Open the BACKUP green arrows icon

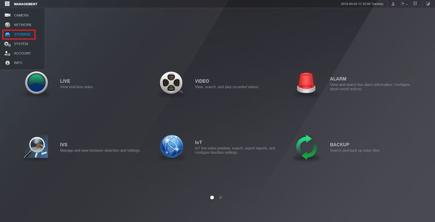point(307,147)
